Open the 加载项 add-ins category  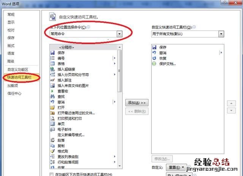pos(13,85)
